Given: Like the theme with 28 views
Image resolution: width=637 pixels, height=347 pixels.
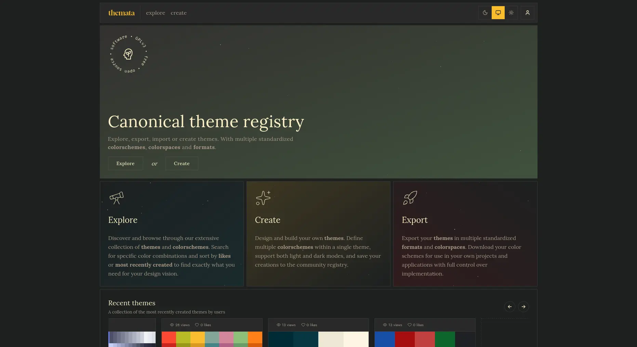Looking at the screenshot, I should [197, 325].
